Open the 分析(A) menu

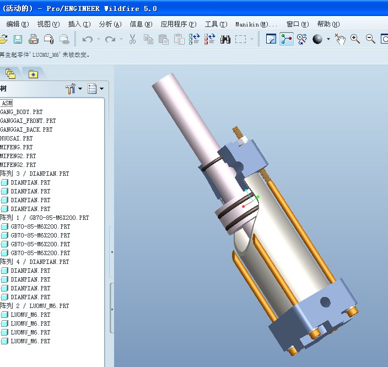coord(110,24)
